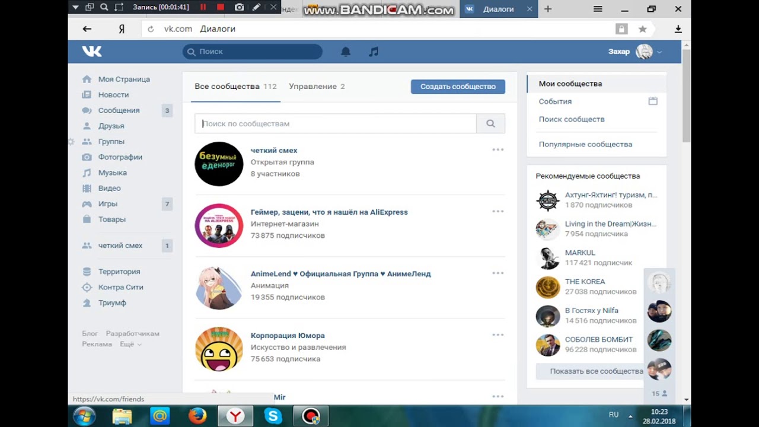This screenshot has width=759, height=427.
Task: Stop the Bandicam recording
Action: pos(221,8)
